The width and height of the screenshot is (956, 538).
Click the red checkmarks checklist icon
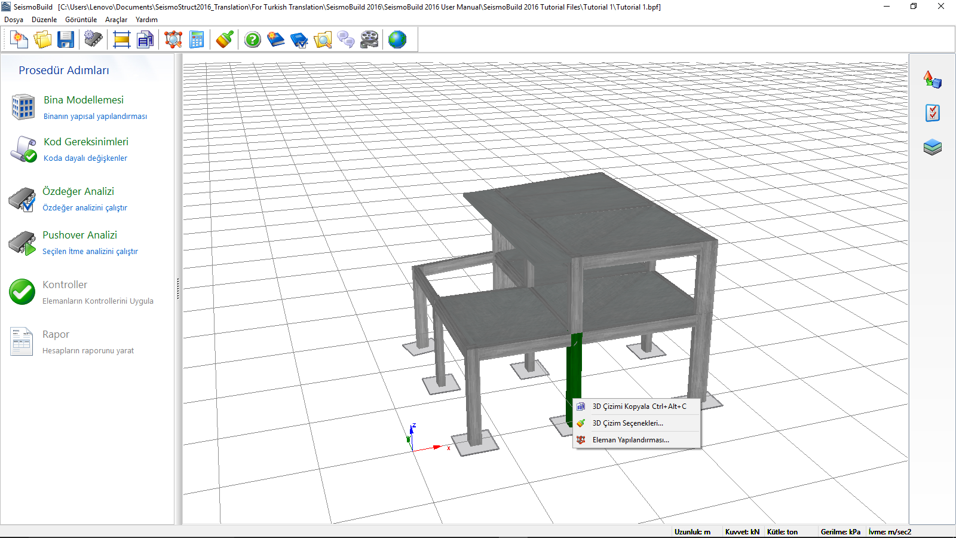click(932, 113)
